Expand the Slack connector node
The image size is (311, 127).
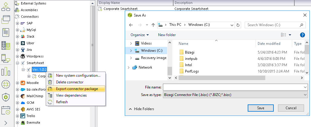tap(18, 36)
